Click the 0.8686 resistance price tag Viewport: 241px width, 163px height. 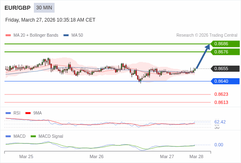click(225, 44)
